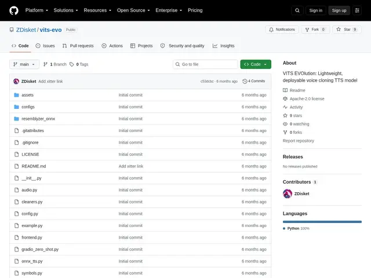Open README.md's 'Add xitter link' commit message
This screenshot has width=371, height=278.
131,166
